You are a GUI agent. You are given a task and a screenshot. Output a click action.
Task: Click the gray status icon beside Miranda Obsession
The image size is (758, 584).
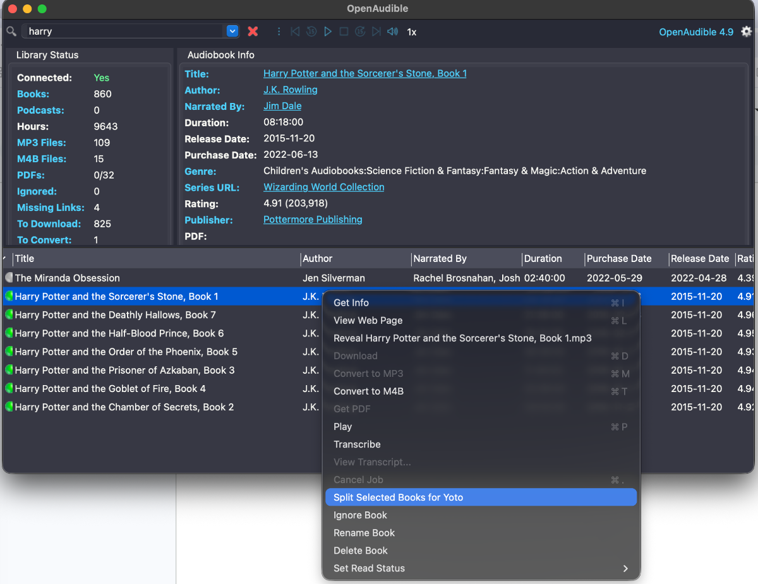click(9, 278)
